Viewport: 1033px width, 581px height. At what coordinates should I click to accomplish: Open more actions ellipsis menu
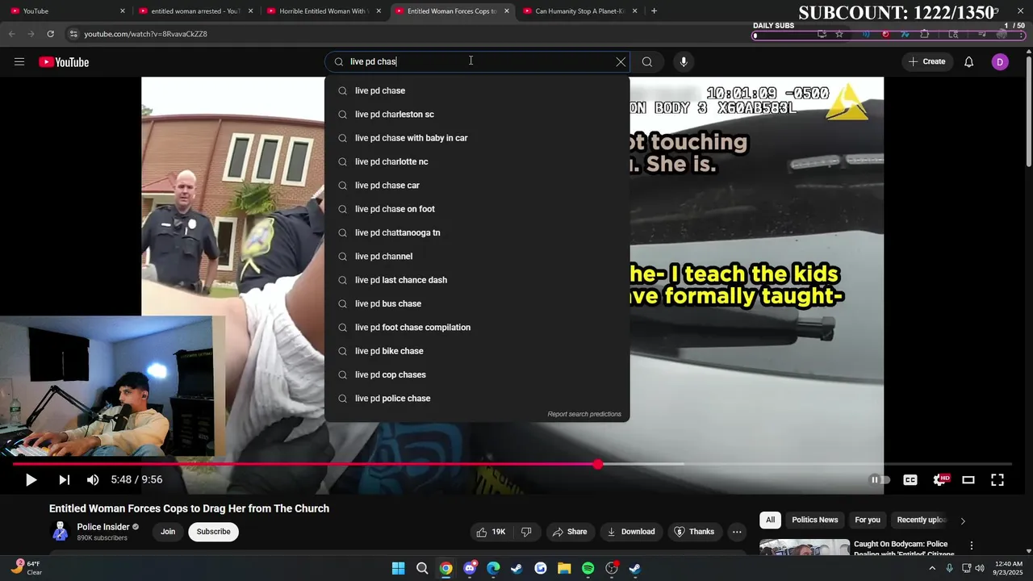(737, 532)
